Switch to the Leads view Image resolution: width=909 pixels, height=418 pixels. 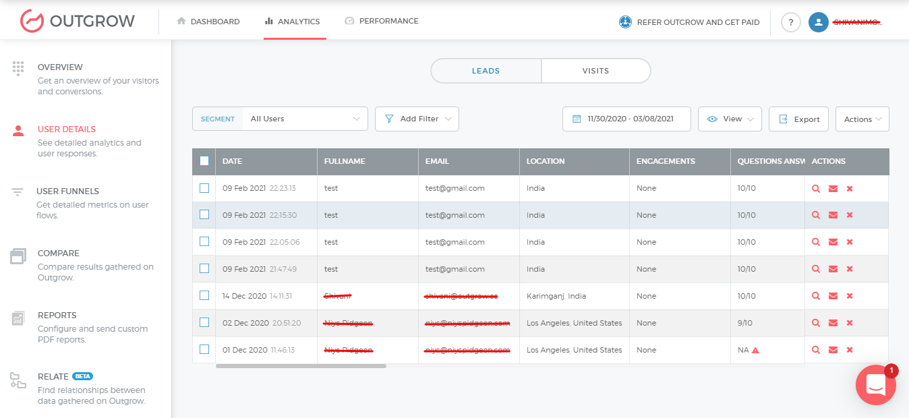point(486,71)
